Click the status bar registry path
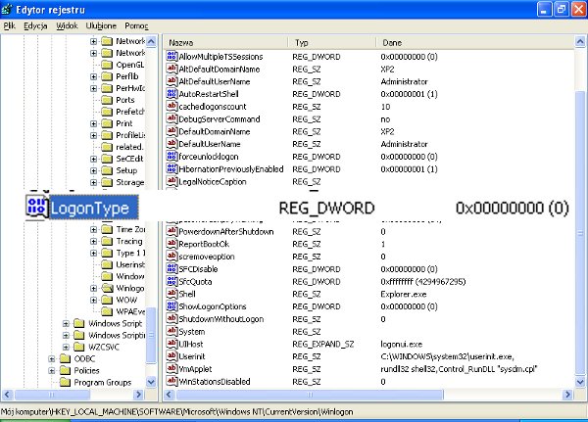This screenshot has height=422, width=588. [x=176, y=412]
